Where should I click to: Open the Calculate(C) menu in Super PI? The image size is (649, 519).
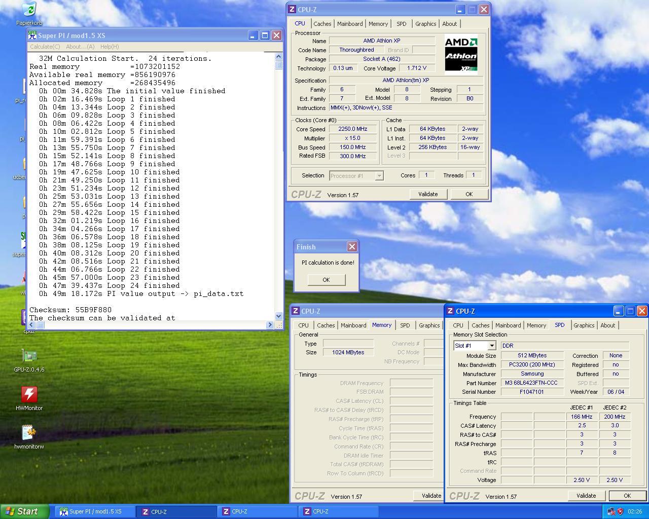[45, 47]
